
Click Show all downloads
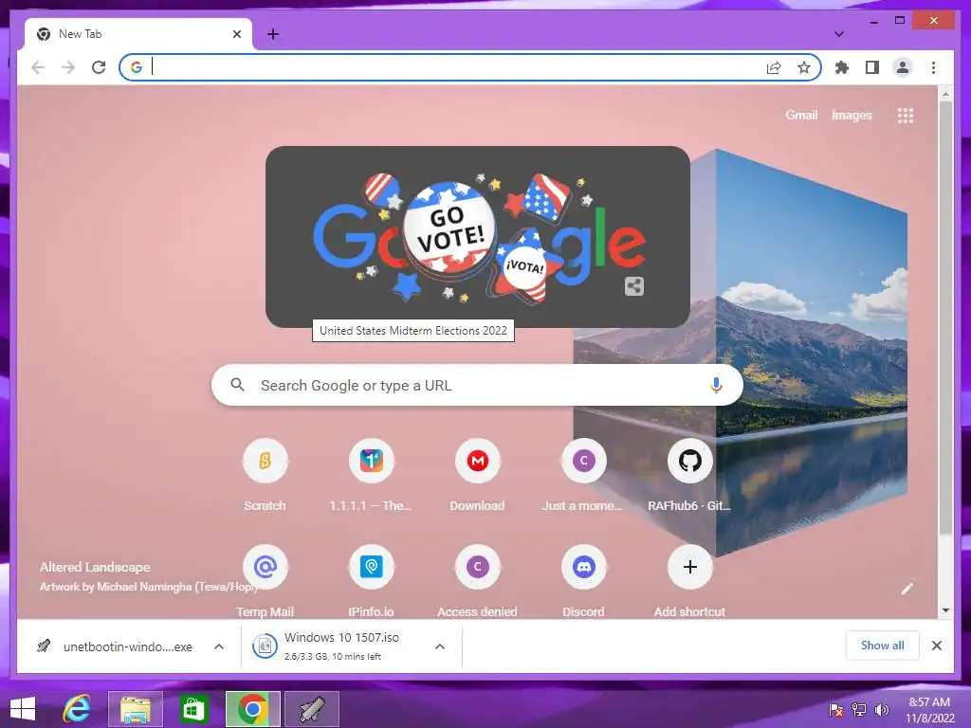coord(883,646)
